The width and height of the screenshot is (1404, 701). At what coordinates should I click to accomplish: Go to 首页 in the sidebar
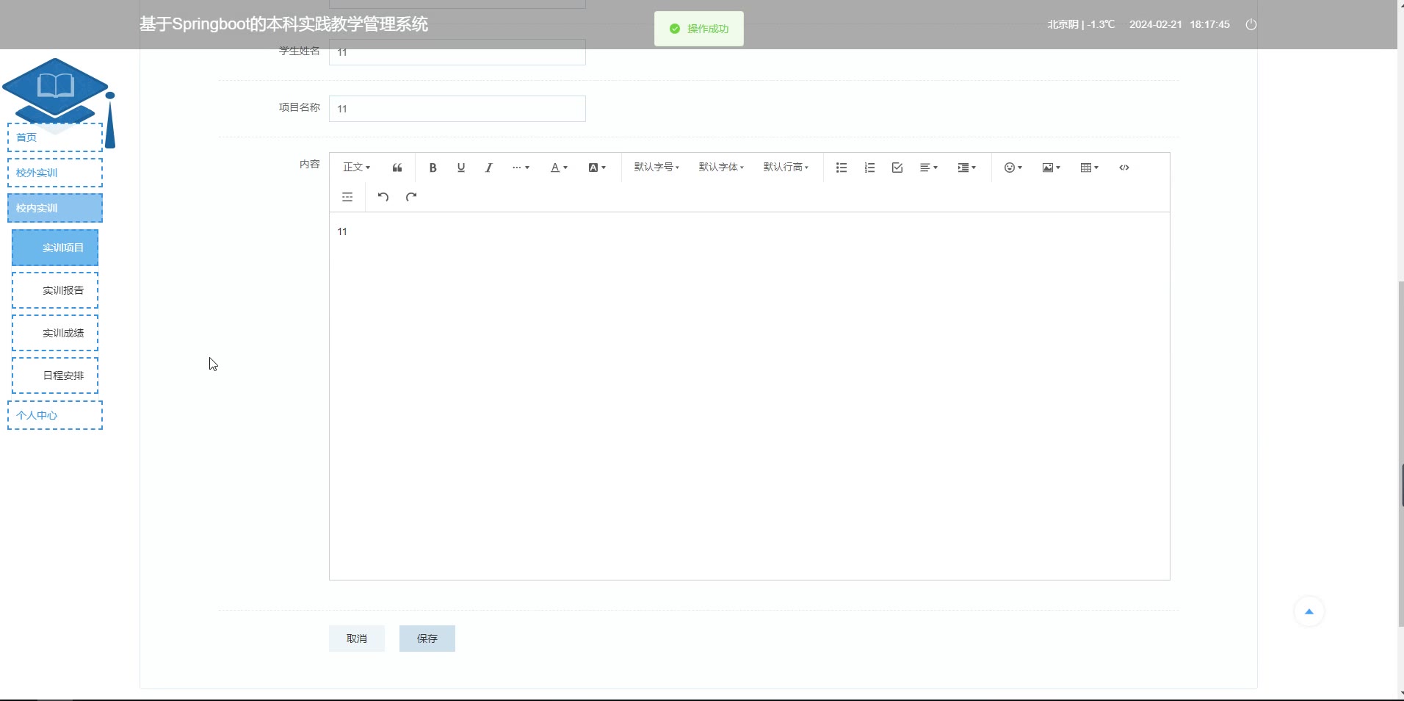point(55,137)
